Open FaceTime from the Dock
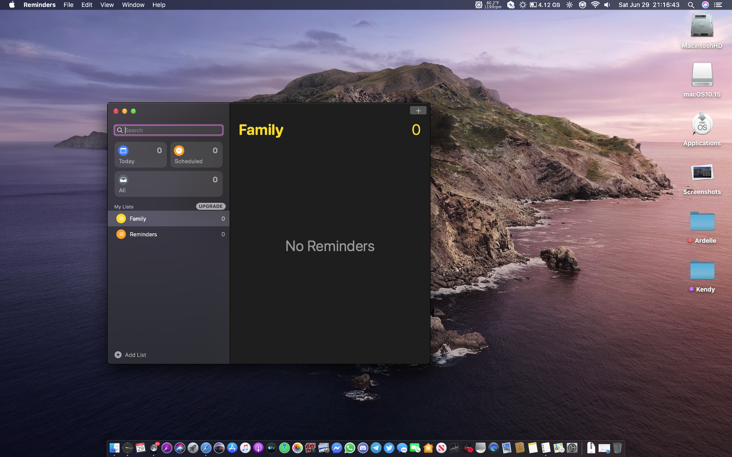 pyautogui.click(x=415, y=448)
